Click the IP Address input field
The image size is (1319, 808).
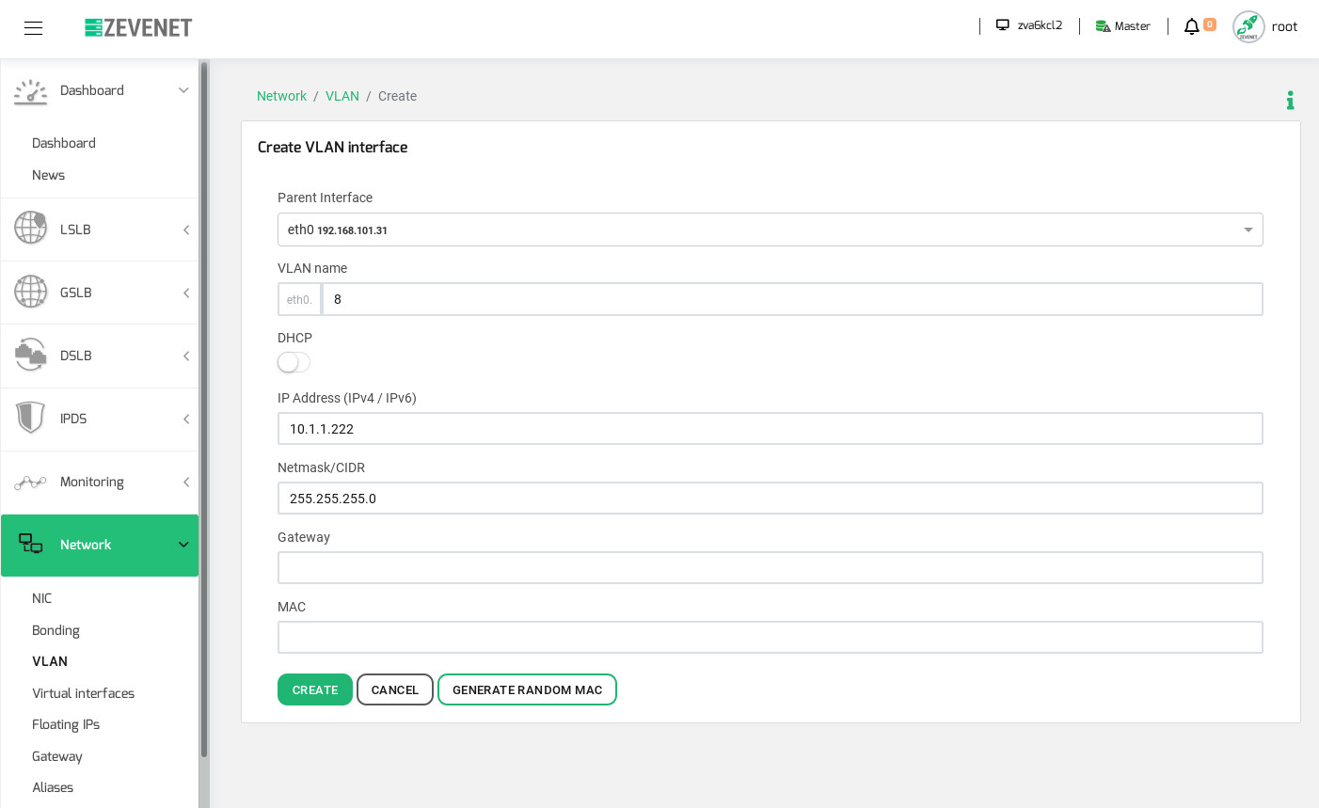pos(770,429)
